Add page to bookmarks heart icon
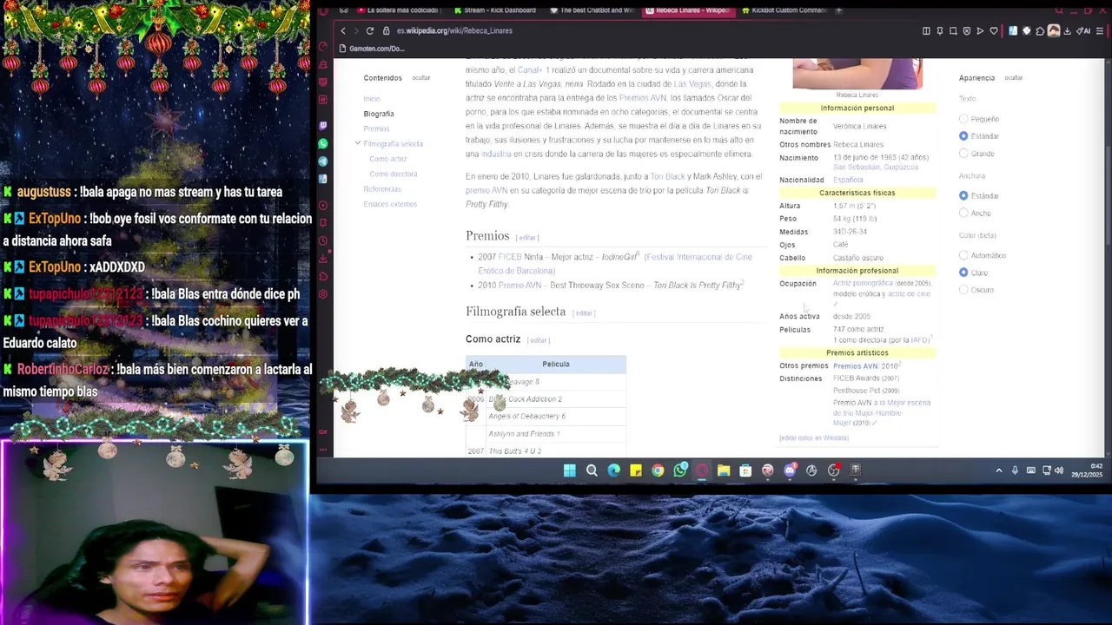Image resolution: width=1112 pixels, height=625 pixels. (x=994, y=31)
